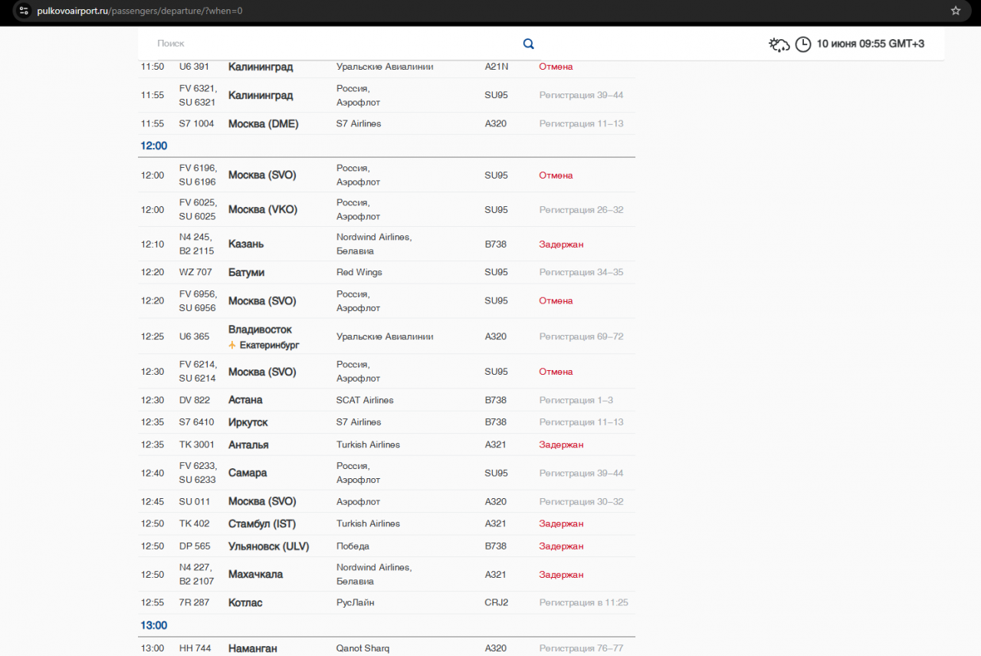Select Стамбул (IST) flight TK 402
This screenshot has width=981, height=656.
tap(386, 523)
